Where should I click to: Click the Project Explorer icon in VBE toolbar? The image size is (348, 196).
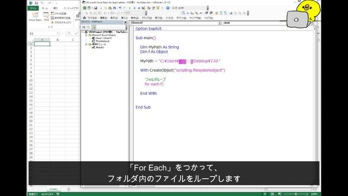coord(149,8)
